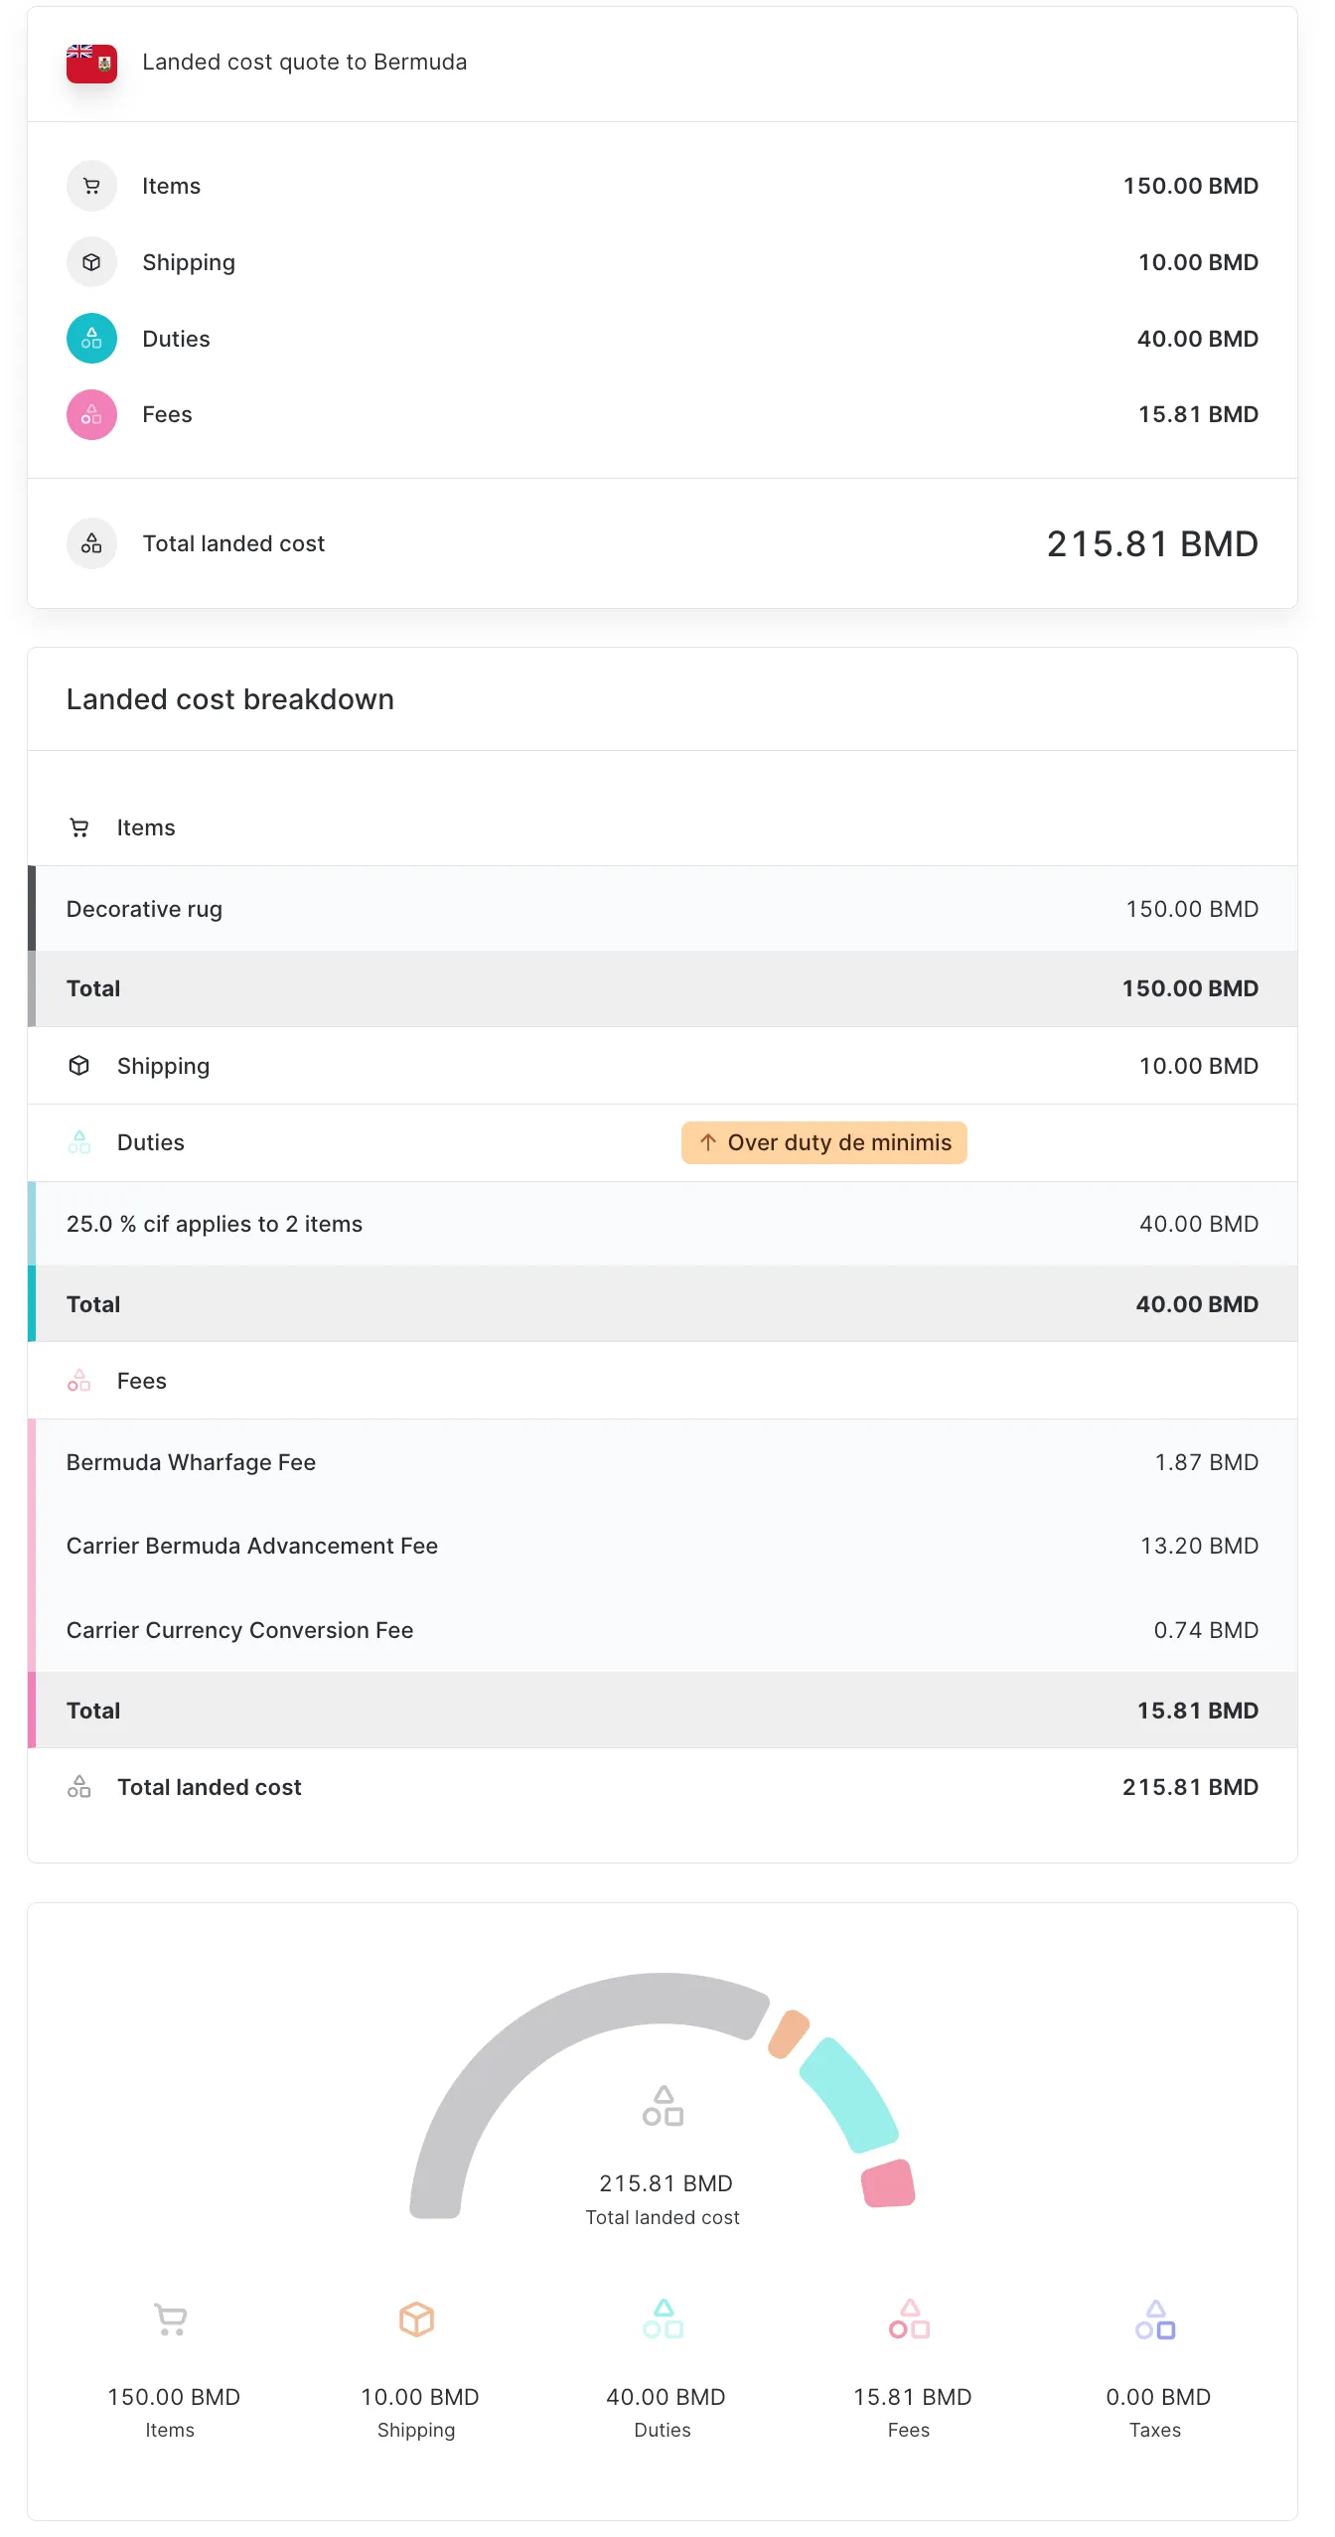1335x2537 pixels.
Task: Click the Fees icon in the chart legend
Action: tap(909, 2322)
